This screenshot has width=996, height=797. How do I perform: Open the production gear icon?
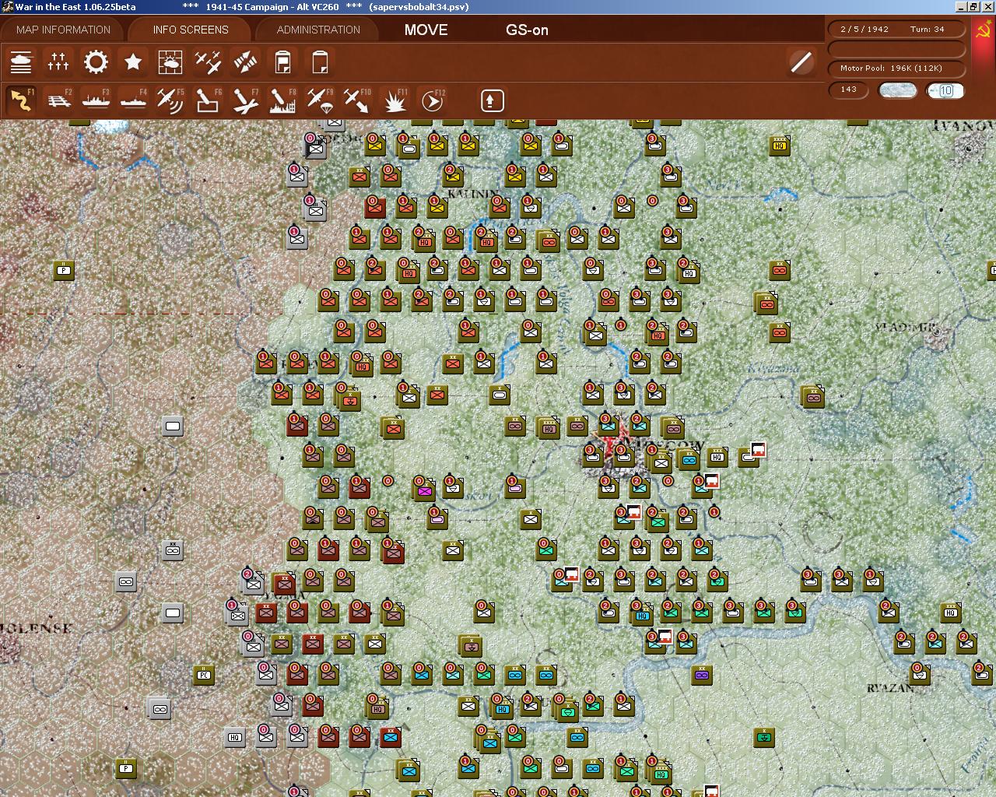(x=96, y=62)
